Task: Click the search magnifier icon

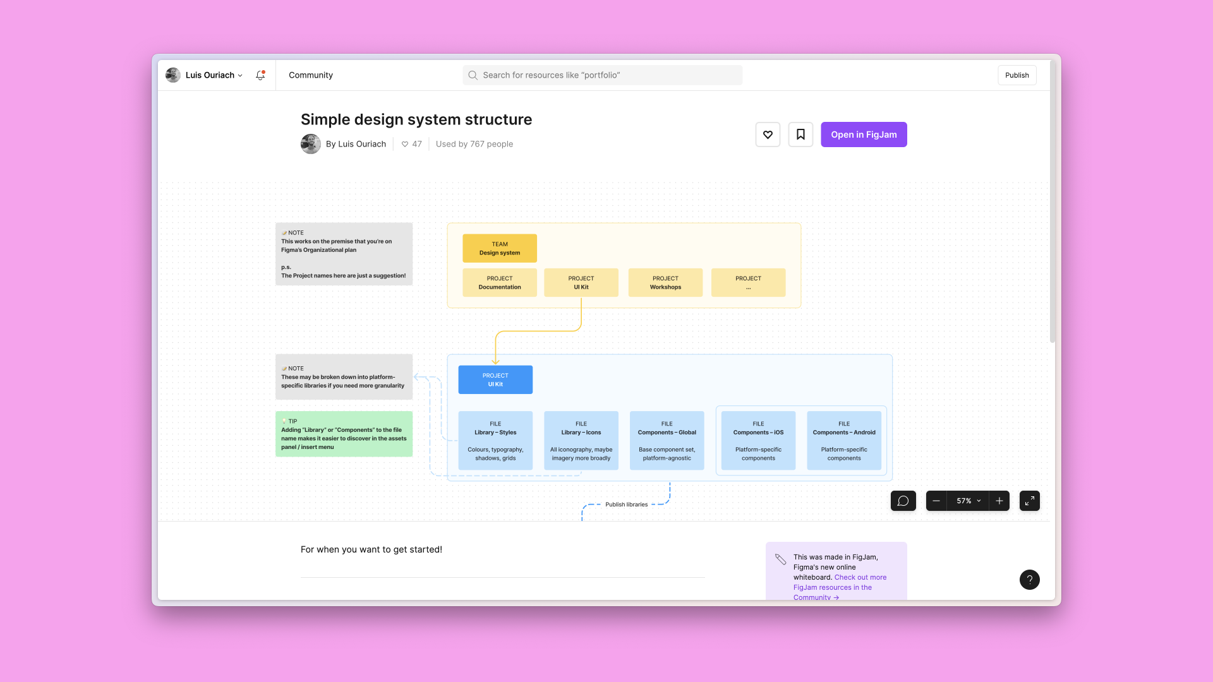Action: pos(472,75)
